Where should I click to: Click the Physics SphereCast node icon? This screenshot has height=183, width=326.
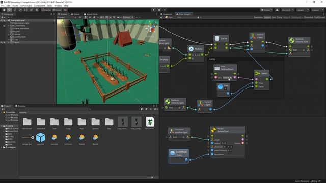point(213,130)
